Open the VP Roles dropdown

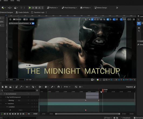click(x=86, y=8)
